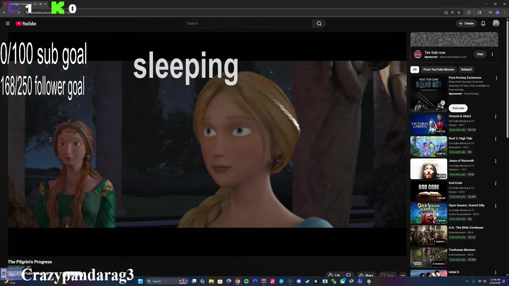The image size is (509, 286).
Task: Open File Explorer from taskbar
Action: point(211,281)
